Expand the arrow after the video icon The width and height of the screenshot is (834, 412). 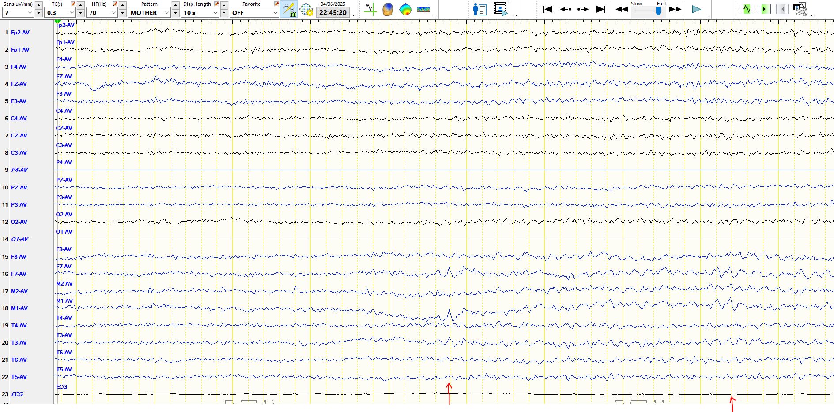point(516,15)
